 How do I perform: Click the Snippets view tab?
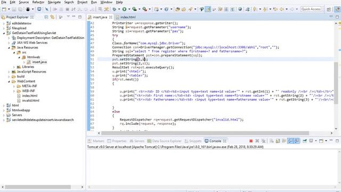click(x=193, y=141)
